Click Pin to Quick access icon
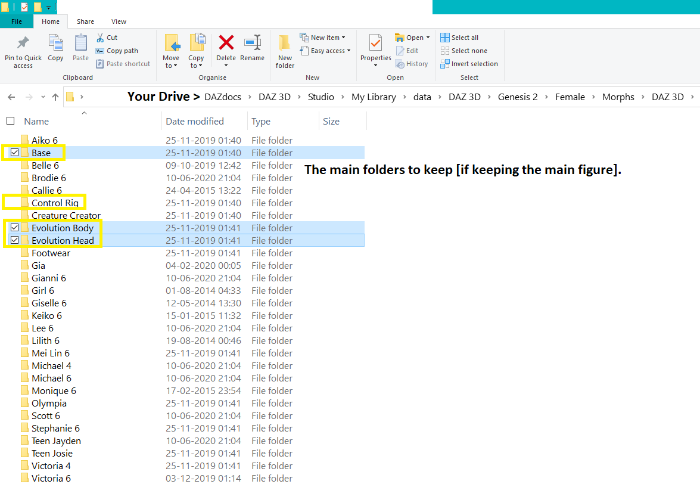The image size is (700, 484). [23, 43]
